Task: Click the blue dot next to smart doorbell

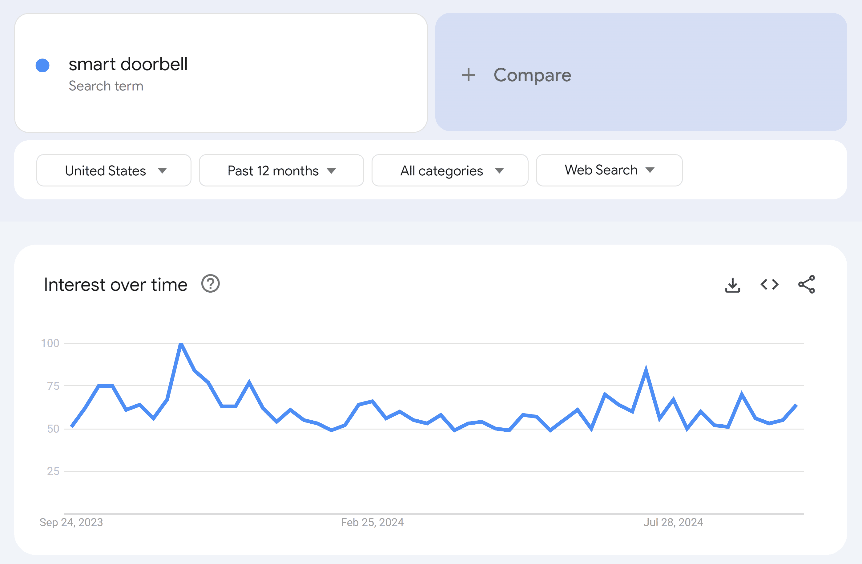Action: (x=43, y=65)
